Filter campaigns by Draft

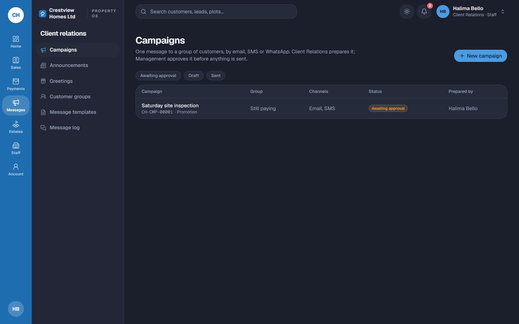[194, 75]
